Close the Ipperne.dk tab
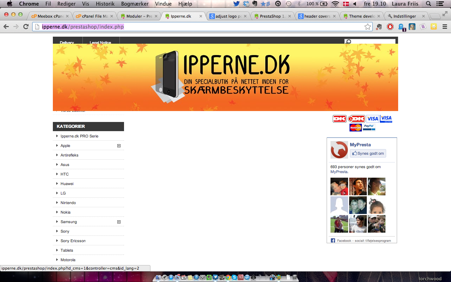The width and height of the screenshot is (451, 282). [x=200, y=16]
